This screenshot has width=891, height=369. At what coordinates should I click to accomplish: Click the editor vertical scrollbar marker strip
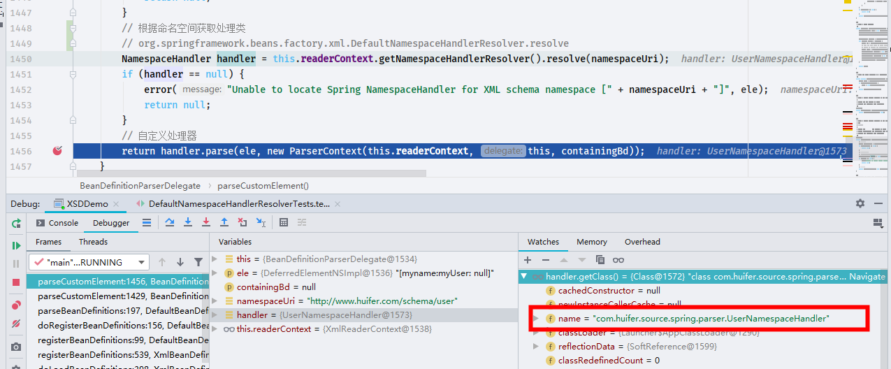pos(848,84)
